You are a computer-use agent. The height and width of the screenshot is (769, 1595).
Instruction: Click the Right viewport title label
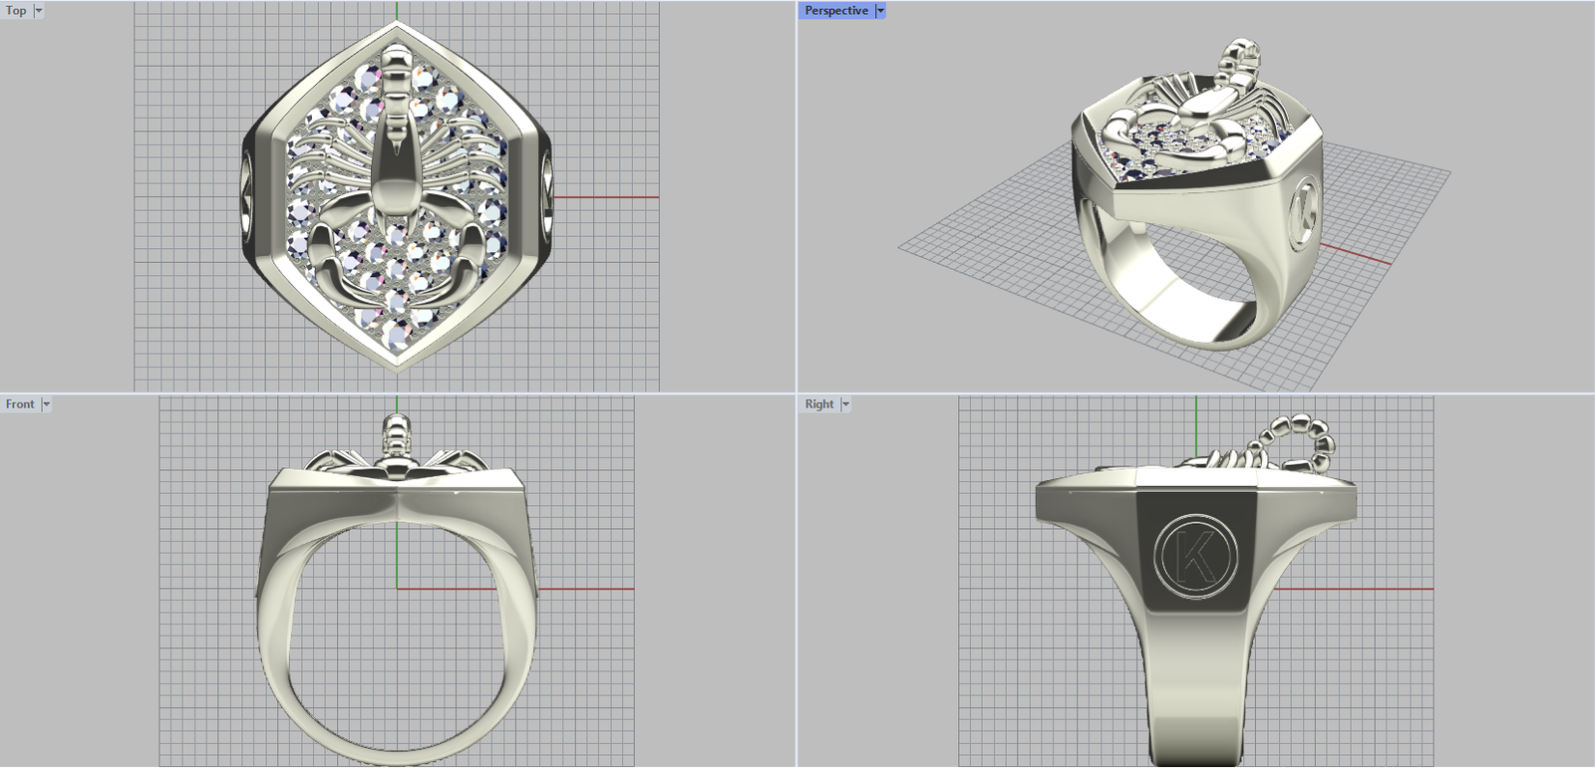818,404
